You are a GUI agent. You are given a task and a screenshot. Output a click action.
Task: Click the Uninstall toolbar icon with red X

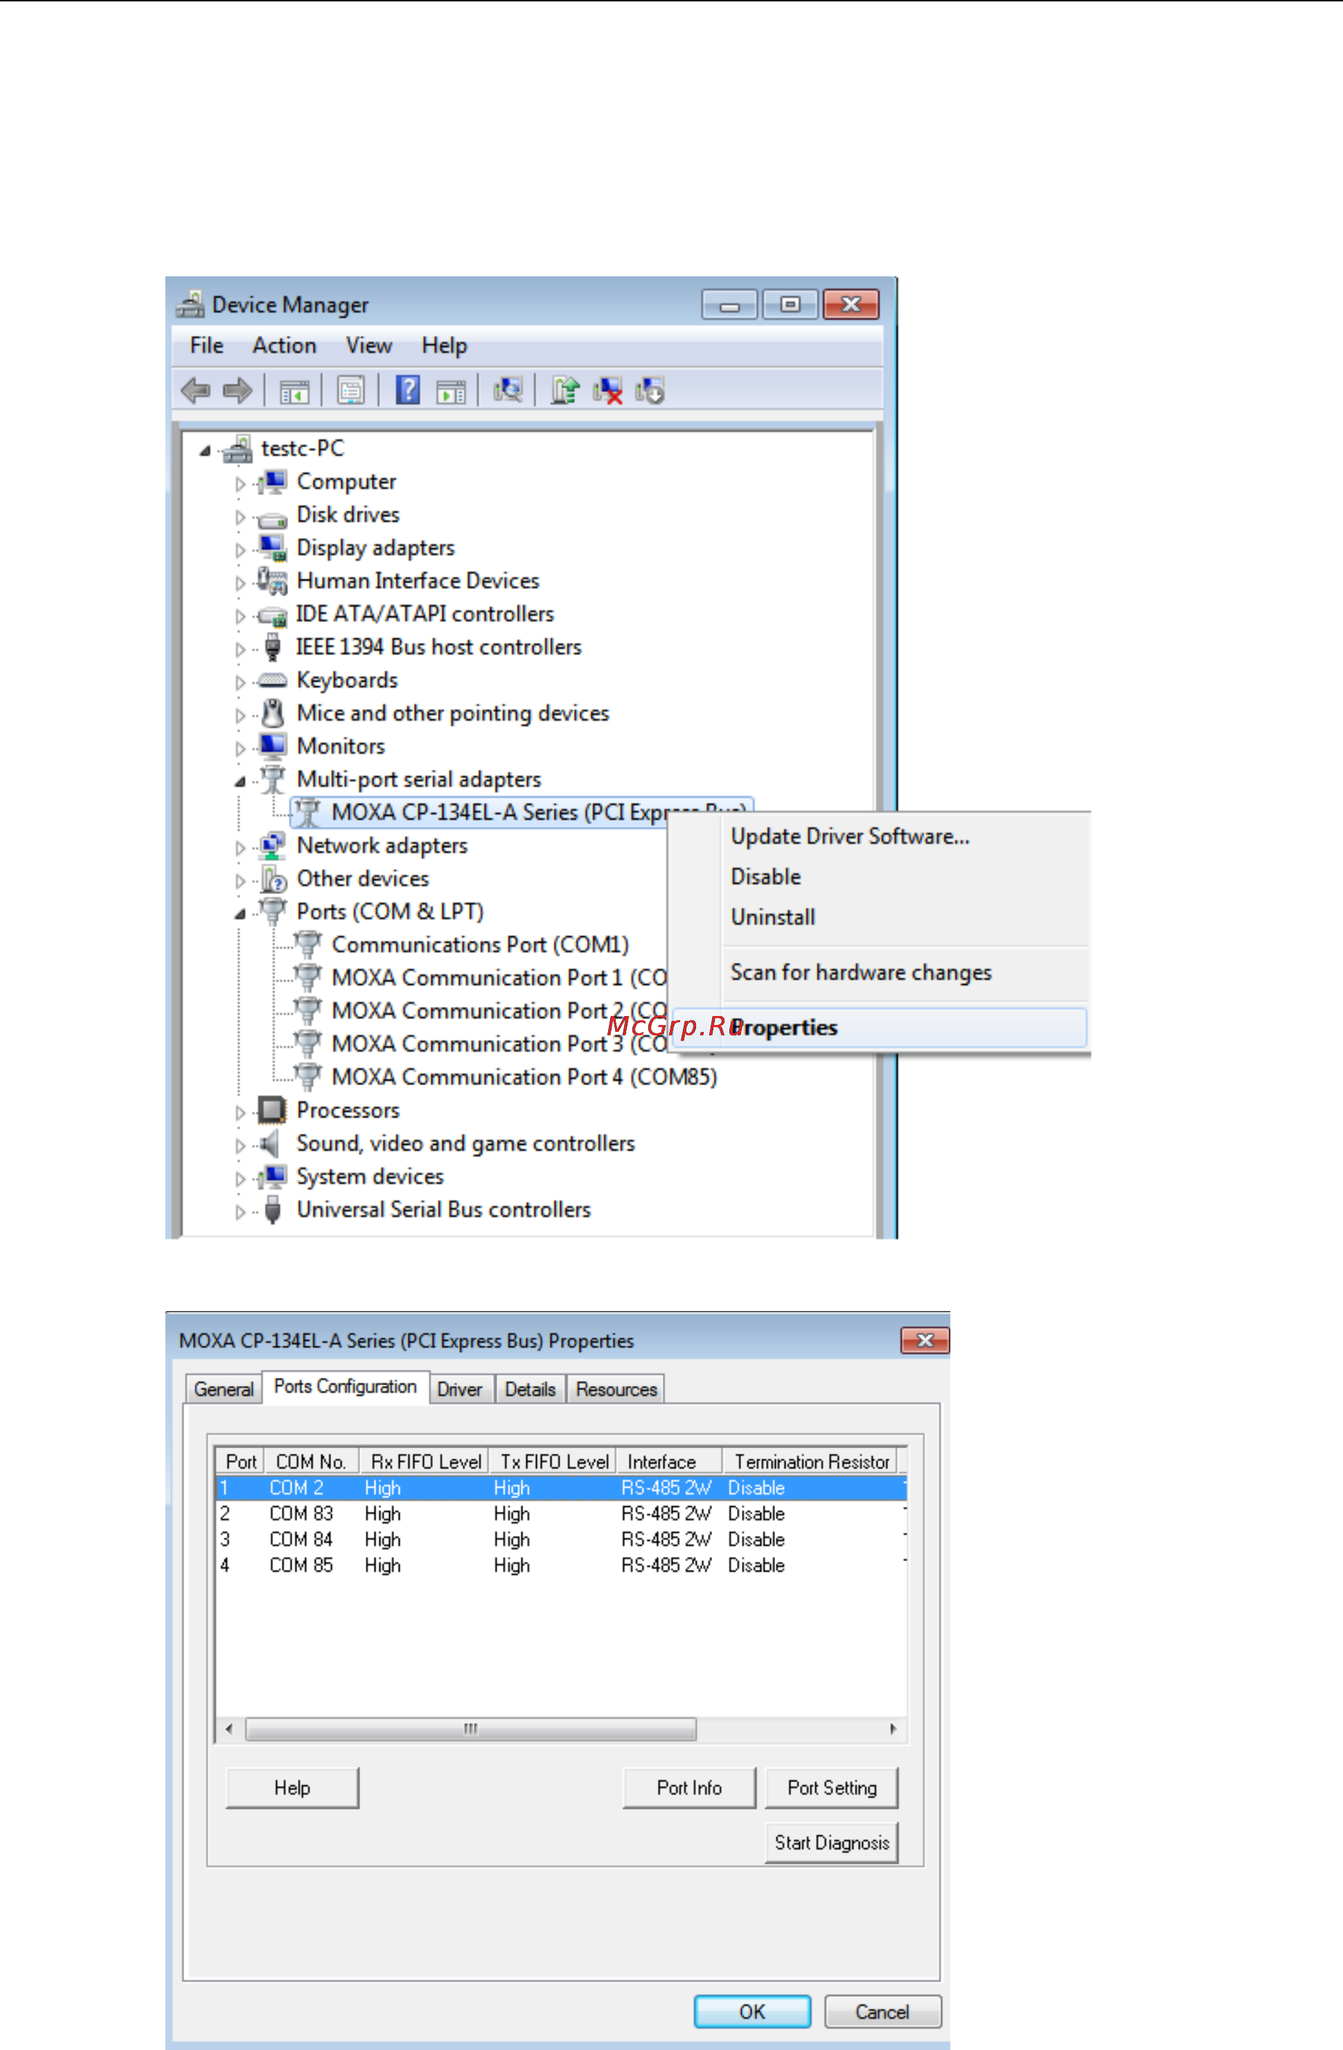point(607,391)
